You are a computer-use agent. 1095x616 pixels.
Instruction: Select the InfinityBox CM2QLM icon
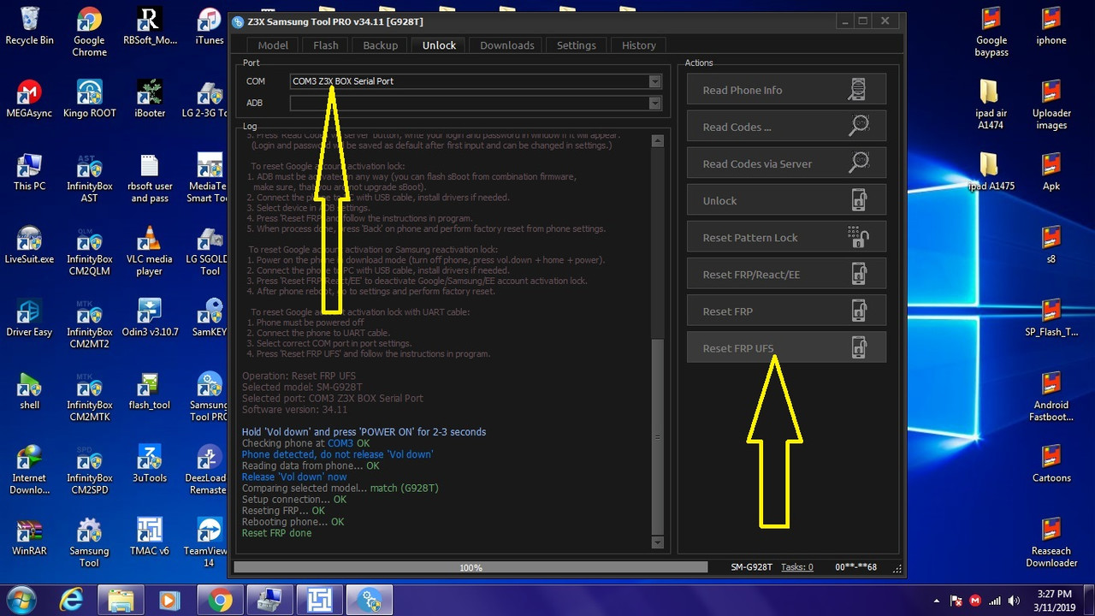(89, 251)
